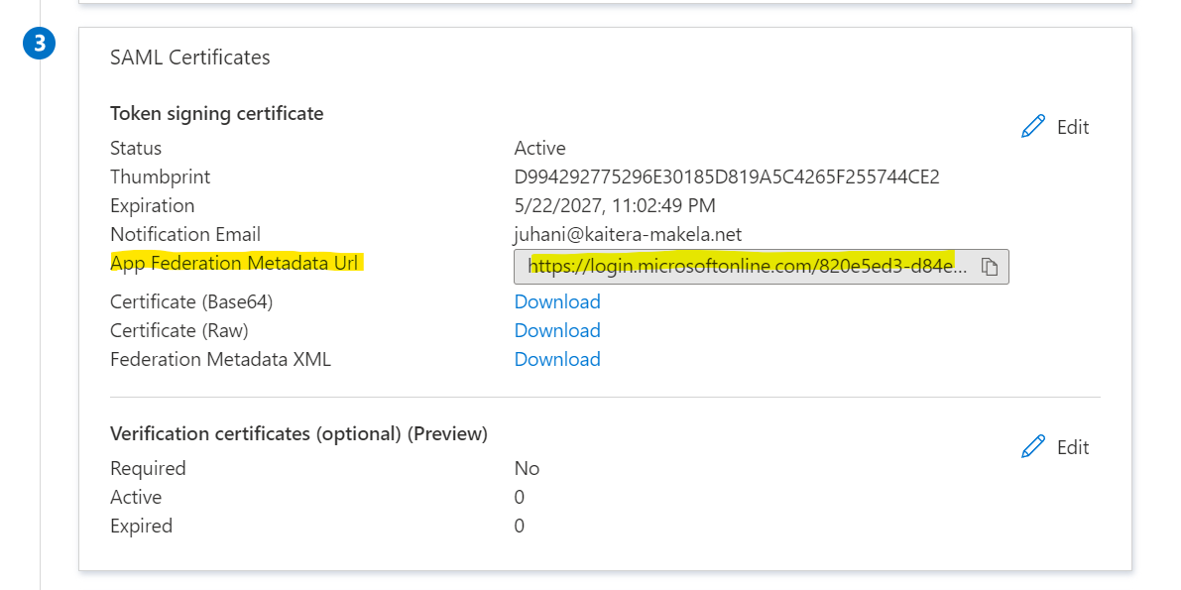Click the Expiration label

point(152,205)
